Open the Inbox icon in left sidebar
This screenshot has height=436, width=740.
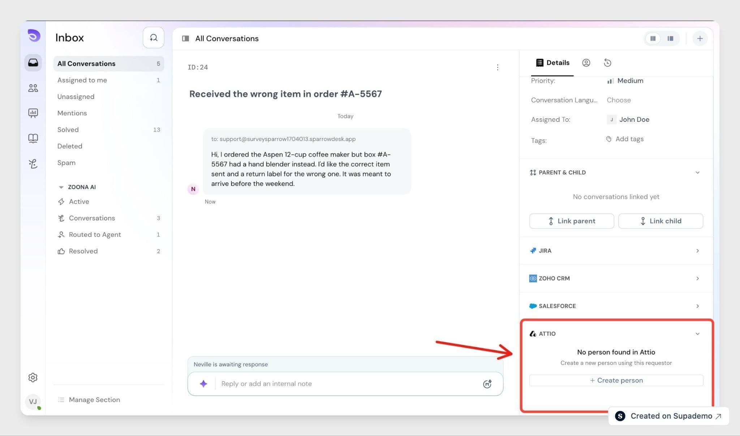click(33, 63)
